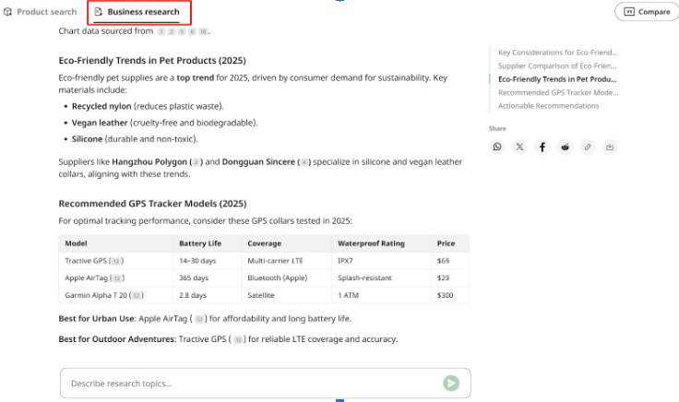This screenshot has height=402, width=679.
Task: Go to Recommended GPS Tracker Mode… outline link
Action: tap(558, 92)
